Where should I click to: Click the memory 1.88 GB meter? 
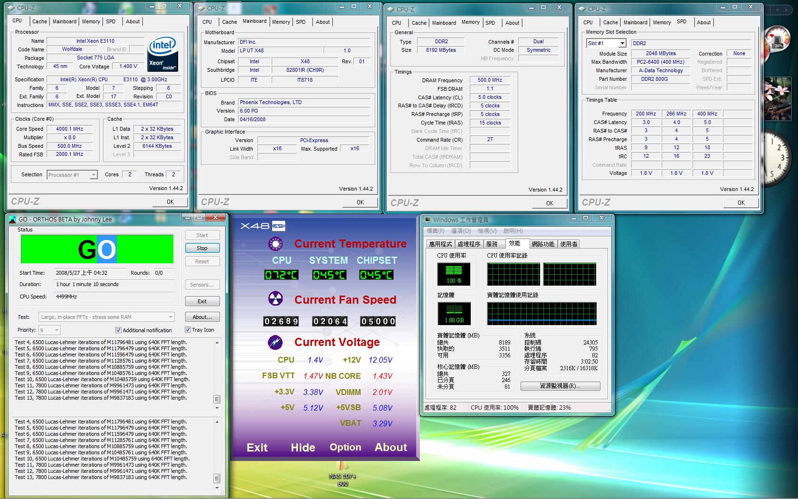pyautogui.click(x=454, y=314)
